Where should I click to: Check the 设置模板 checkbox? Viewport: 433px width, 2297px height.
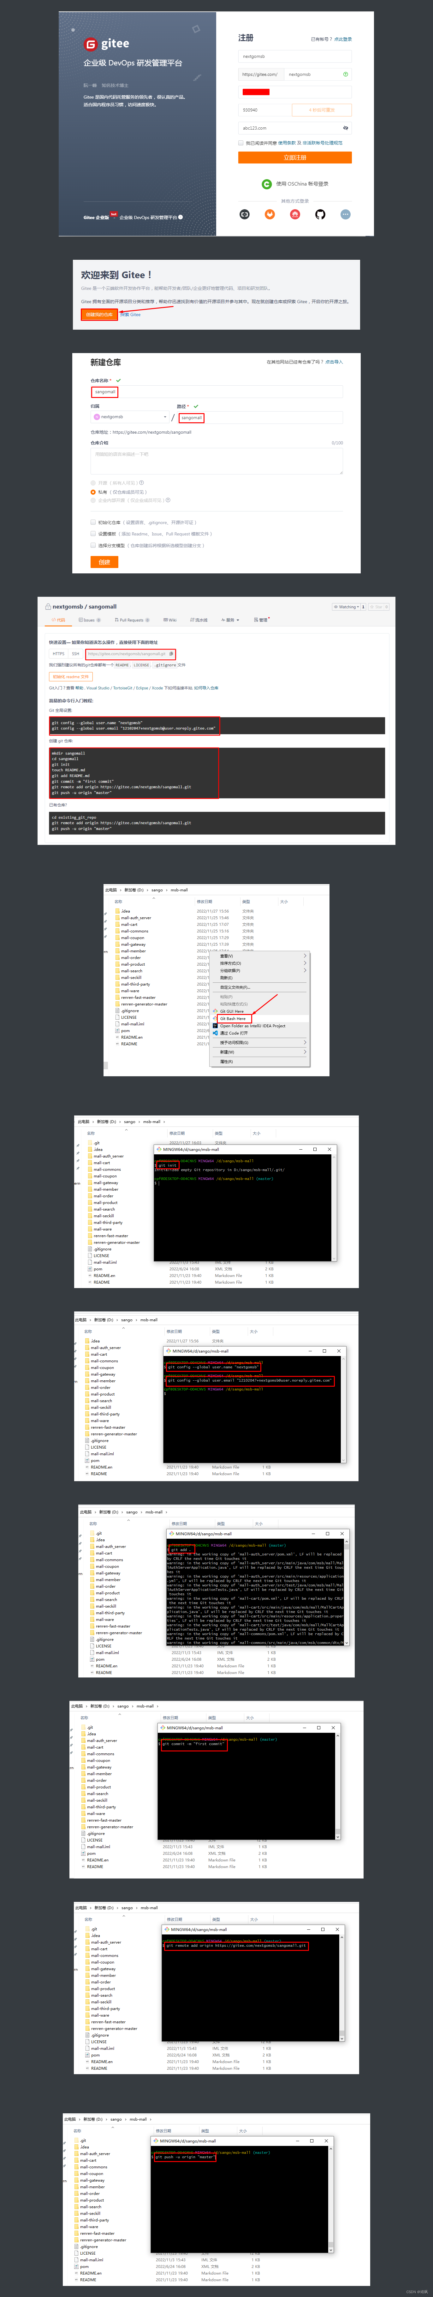[x=93, y=534]
